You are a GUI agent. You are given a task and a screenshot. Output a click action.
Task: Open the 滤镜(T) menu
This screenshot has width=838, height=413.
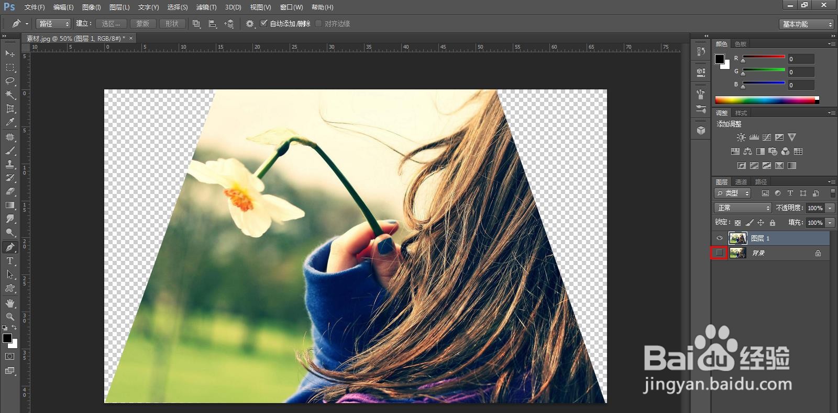(x=206, y=7)
